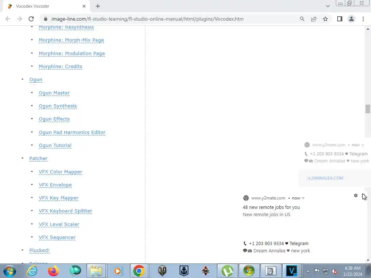Open Ogun Master link
Screen dimensions: 371x278
pyautogui.click(x=54, y=93)
